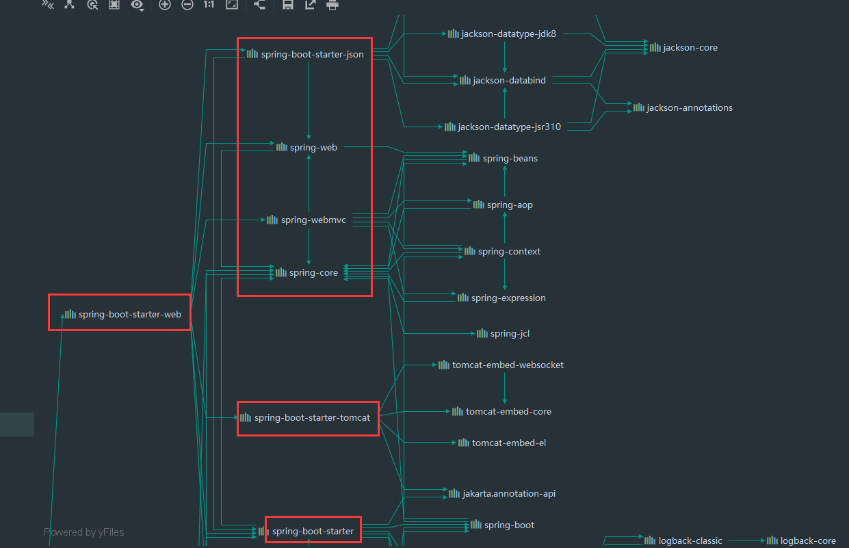The width and height of the screenshot is (849, 548).
Task: Click the show paths branching icon
Action: [69, 4]
